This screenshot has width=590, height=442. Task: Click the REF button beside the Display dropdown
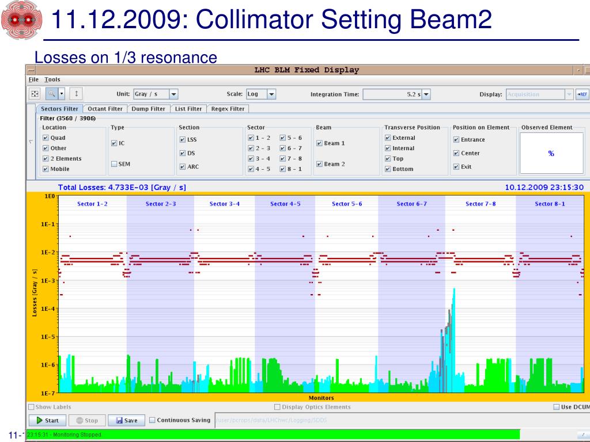583,94
